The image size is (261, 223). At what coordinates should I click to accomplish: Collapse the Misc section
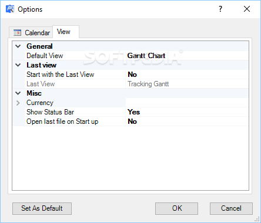coord(18,93)
